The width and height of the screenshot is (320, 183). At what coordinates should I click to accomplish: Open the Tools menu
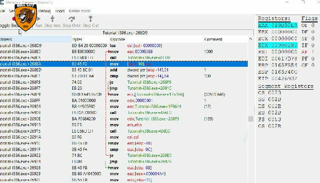pyautogui.click(x=60, y=9)
